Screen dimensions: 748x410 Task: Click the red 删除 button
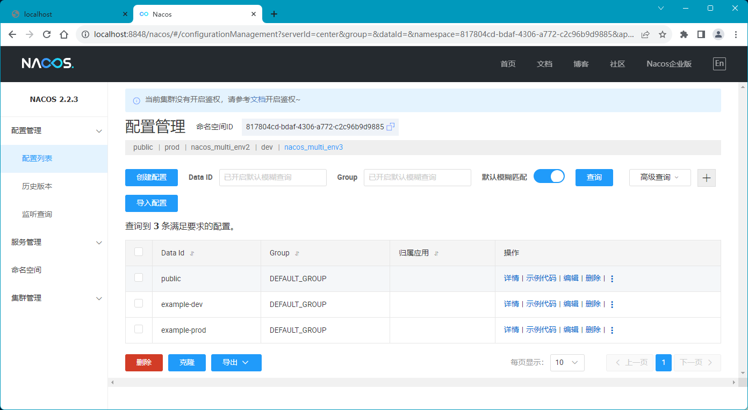[144, 363]
